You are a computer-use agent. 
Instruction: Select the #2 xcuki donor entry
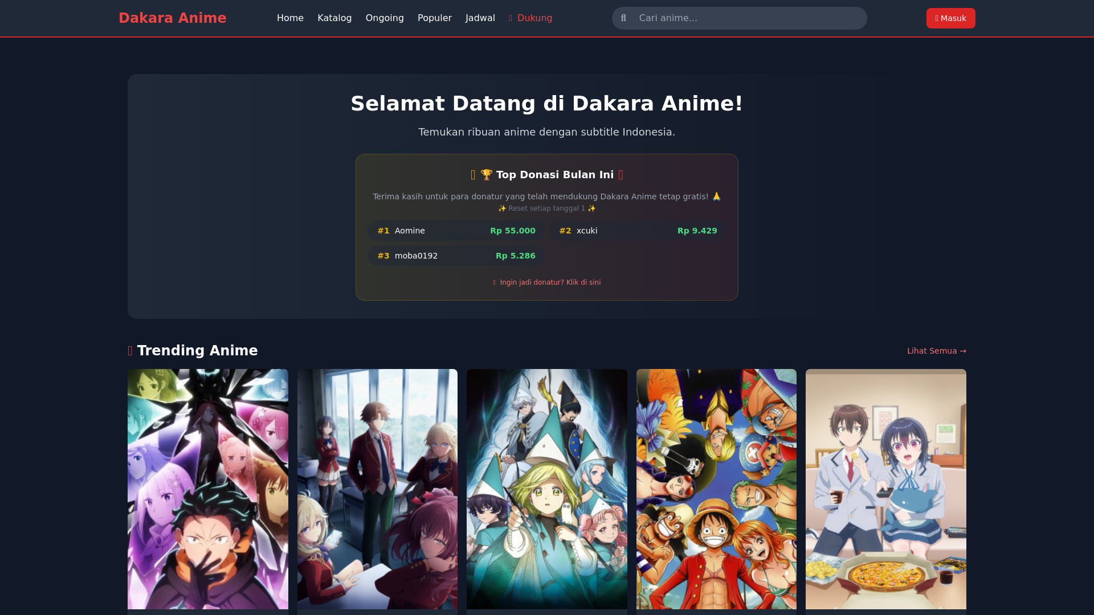[x=638, y=231]
